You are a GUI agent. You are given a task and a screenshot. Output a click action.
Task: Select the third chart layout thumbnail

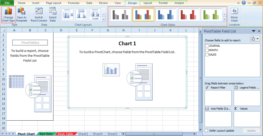(95, 15)
